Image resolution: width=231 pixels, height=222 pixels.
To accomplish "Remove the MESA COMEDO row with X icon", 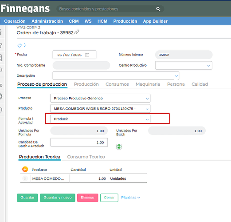I will click(x=25, y=178).
